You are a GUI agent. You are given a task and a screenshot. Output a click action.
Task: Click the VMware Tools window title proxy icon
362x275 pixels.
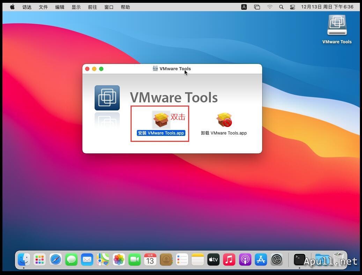pyautogui.click(x=155, y=68)
